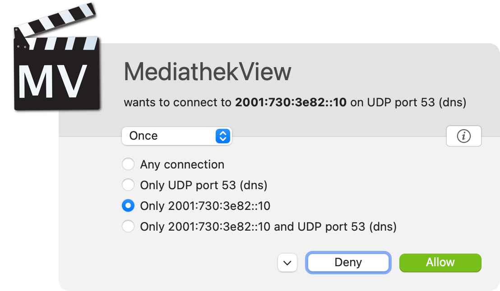Click the blue up-down arrows beside Once
The width and height of the screenshot is (500, 291).
223,136
